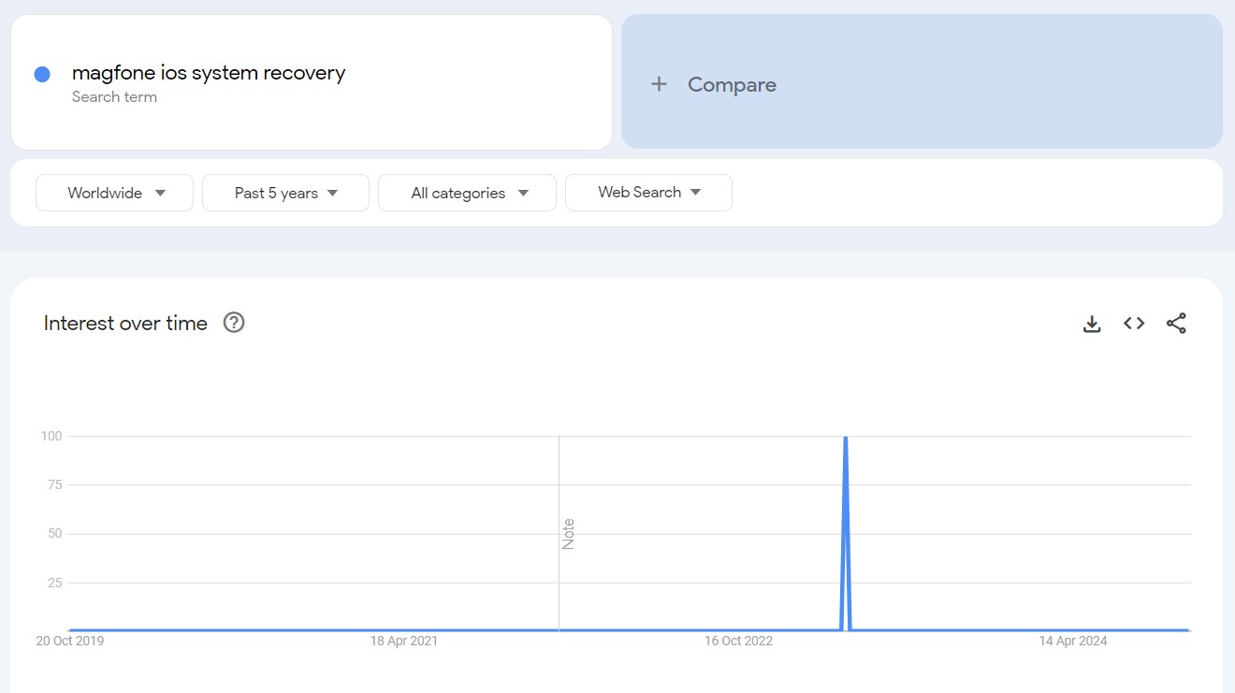
Task: Click the Note marker on chart
Action: click(x=568, y=534)
